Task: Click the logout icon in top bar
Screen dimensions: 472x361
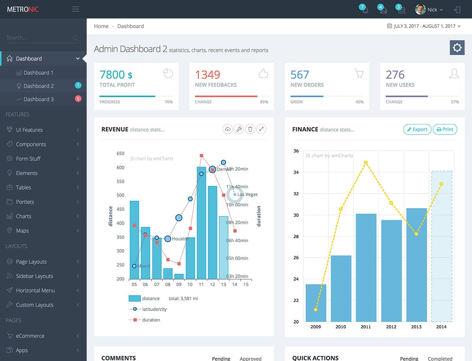Action: point(457,9)
